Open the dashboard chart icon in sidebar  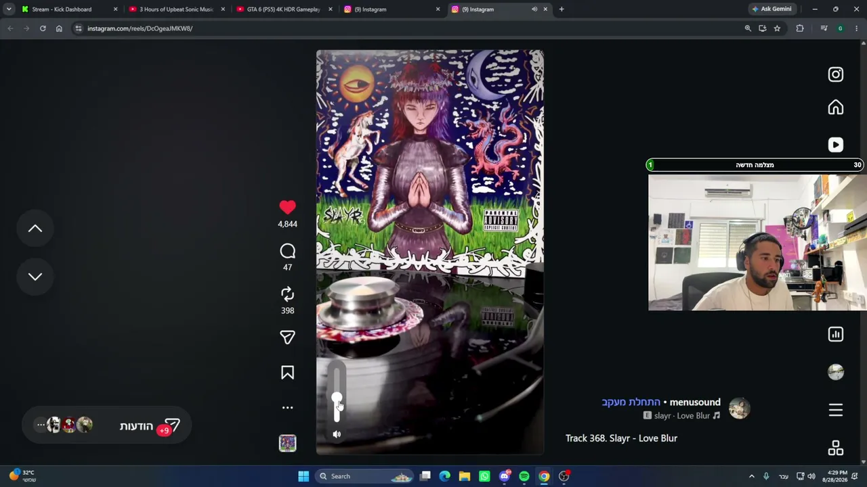836,334
